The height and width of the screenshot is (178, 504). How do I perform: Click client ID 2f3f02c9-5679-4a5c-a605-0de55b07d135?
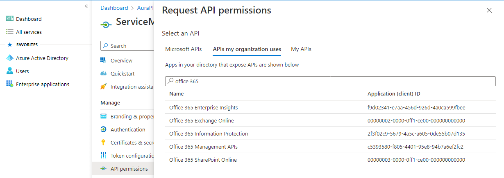[416, 133]
